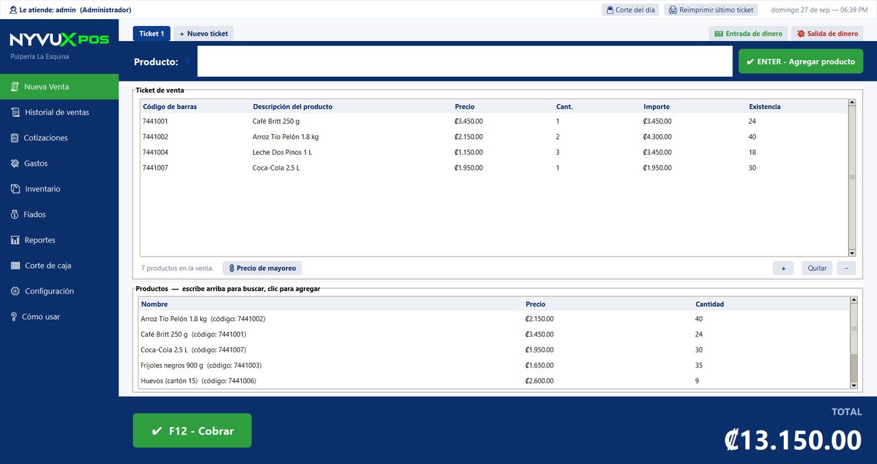Screen dimensions: 877x464
Task: Click ticket list scroll-up arrow
Action: 852,103
